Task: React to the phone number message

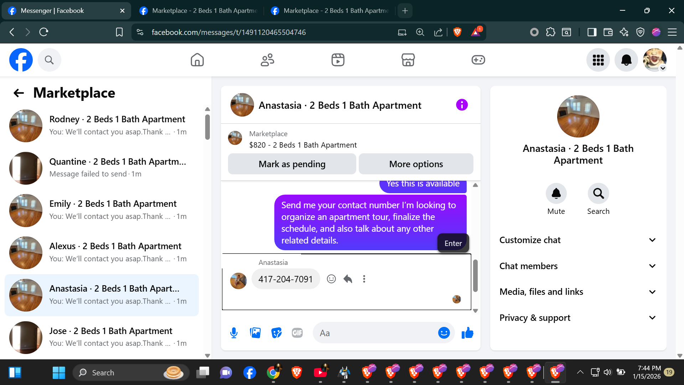Action: 331,279
